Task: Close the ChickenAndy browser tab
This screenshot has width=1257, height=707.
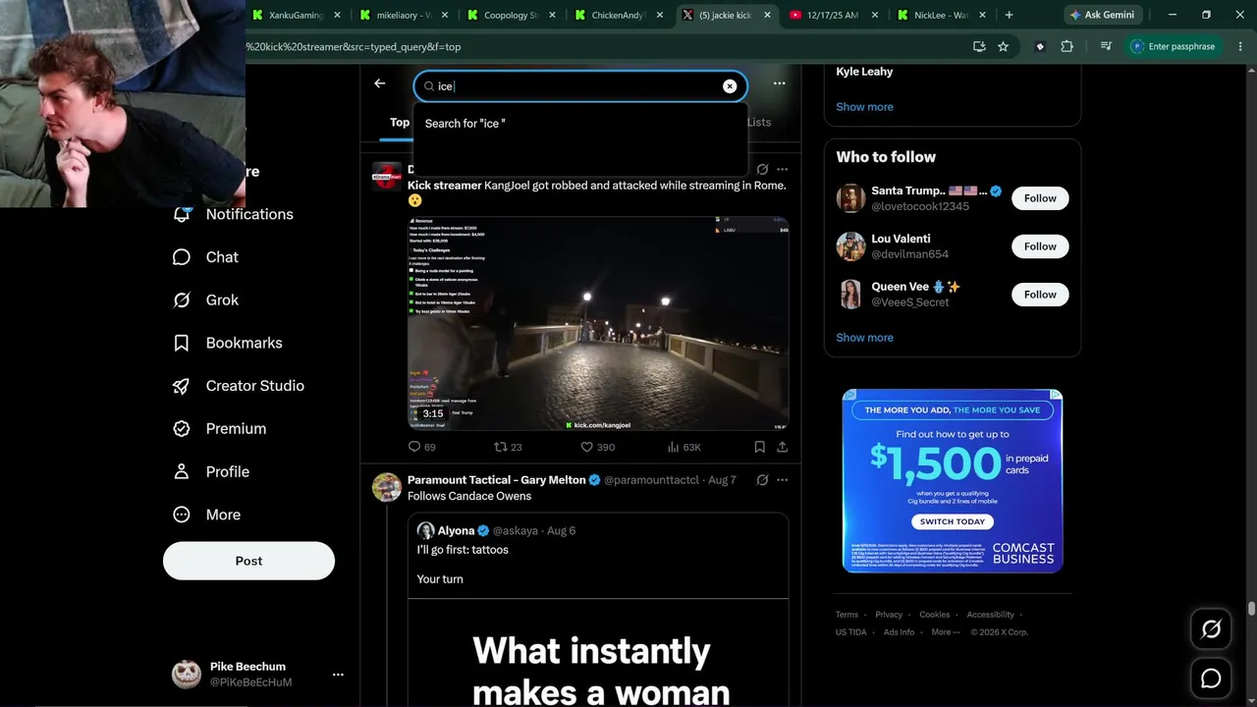Action: point(660,15)
